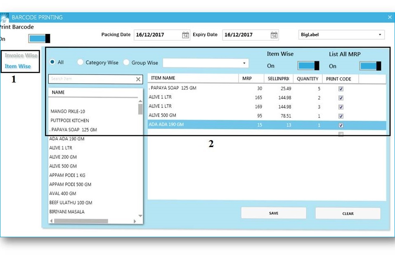Click the SAVE button
Screen dimensions: 395x255
pyautogui.click(x=273, y=212)
